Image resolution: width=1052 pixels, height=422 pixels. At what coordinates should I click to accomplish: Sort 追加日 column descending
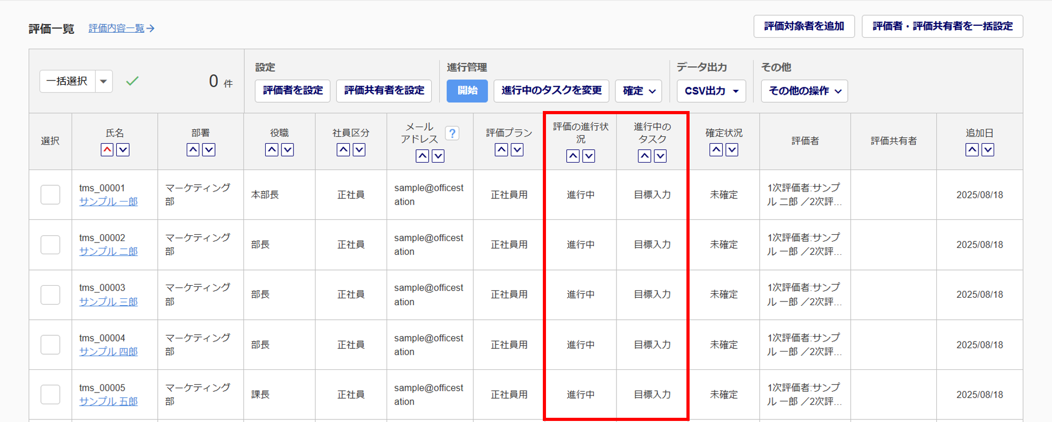point(988,150)
